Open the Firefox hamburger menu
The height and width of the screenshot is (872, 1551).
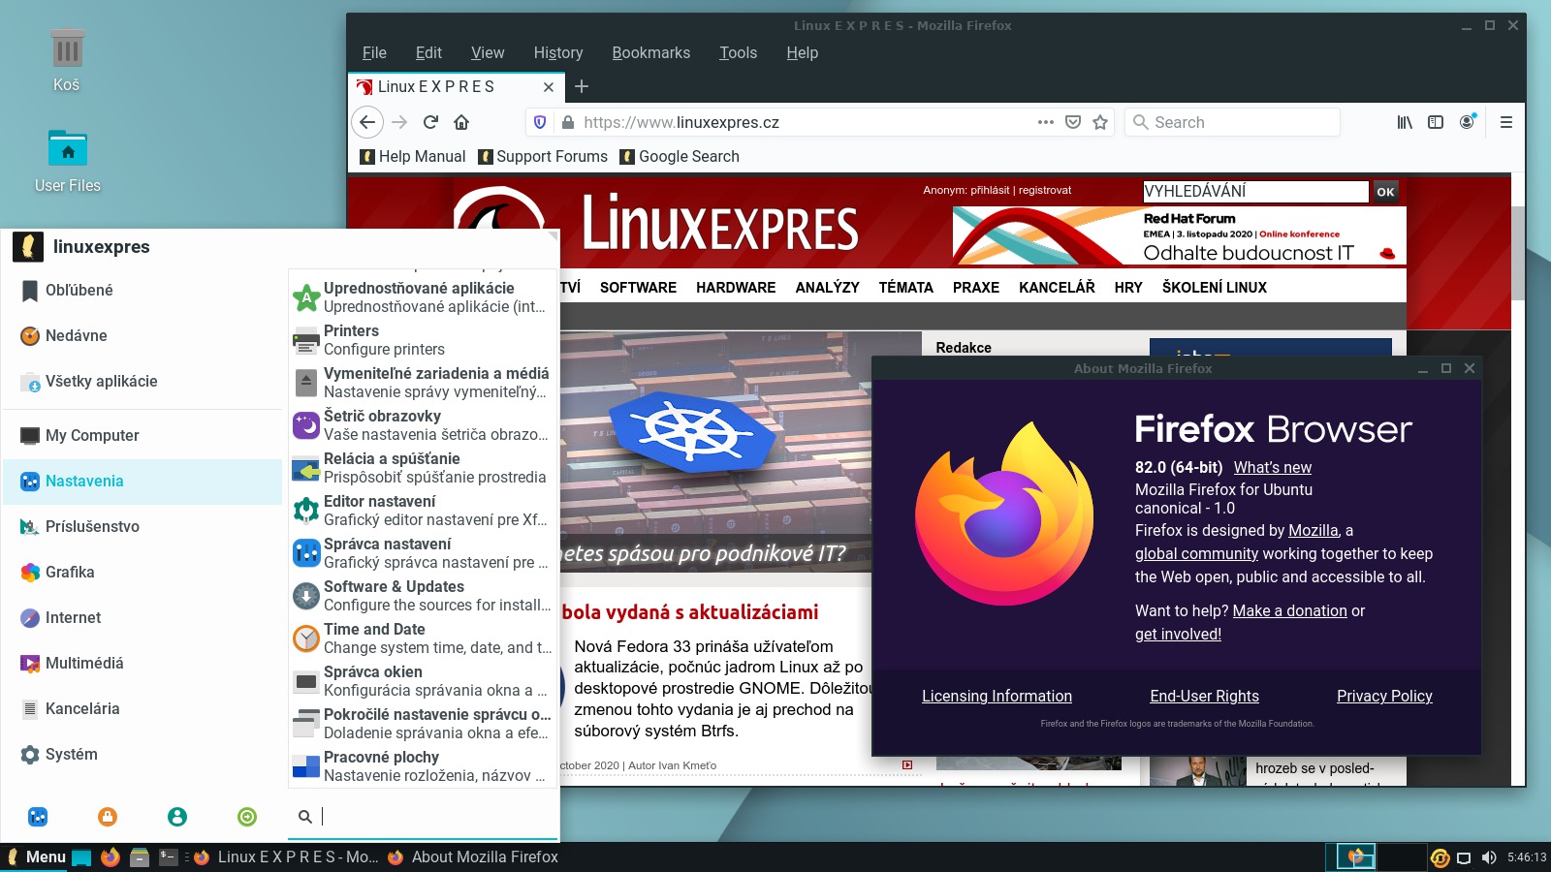pyautogui.click(x=1505, y=122)
